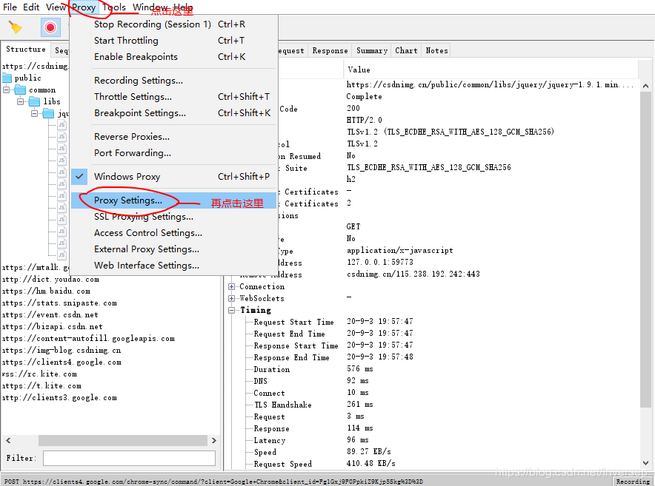Collapse the Timing section
This screenshot has width=655, height=486.
(x=231, y=311)
